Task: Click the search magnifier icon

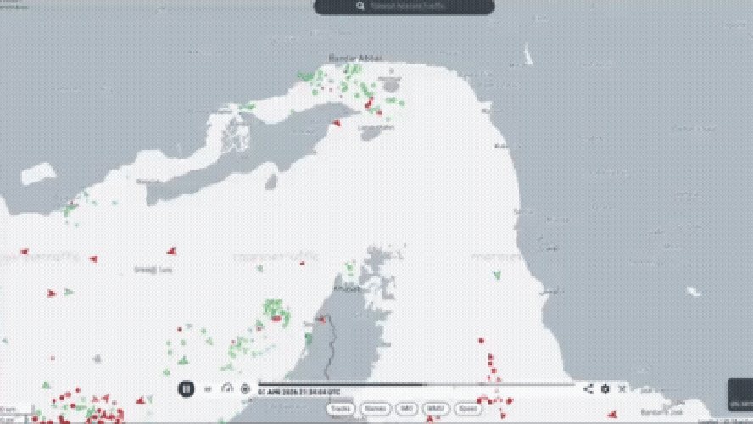Action: (x=360, y=7)
